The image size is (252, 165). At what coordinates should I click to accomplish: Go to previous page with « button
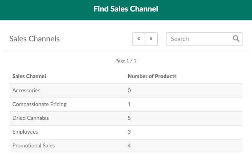(139, 39)
